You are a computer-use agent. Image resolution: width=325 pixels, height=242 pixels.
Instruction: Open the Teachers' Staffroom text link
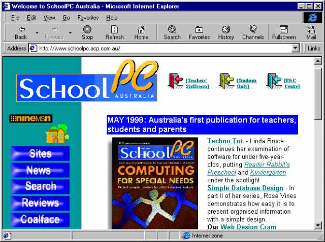coord(197,84)
